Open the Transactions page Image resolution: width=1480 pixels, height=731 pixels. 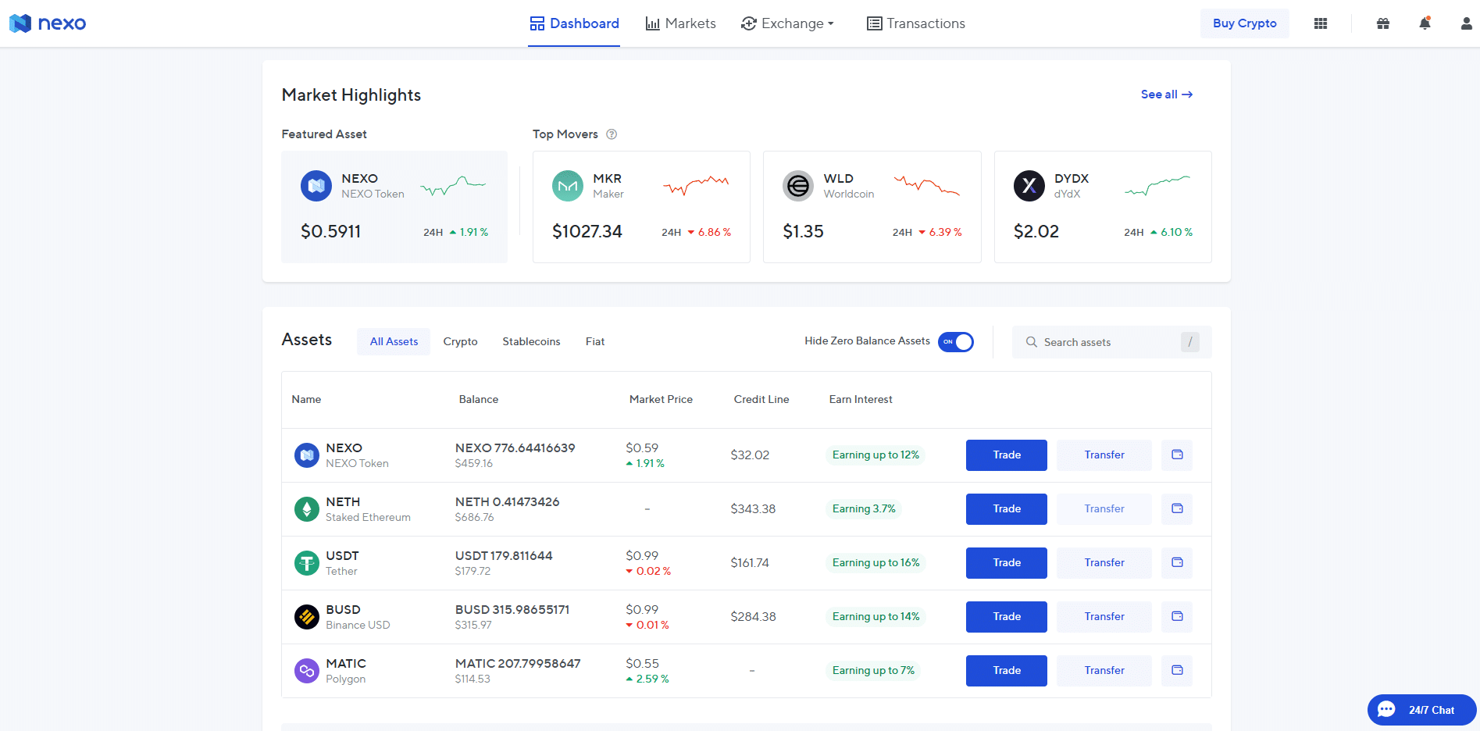coord(916,23)
